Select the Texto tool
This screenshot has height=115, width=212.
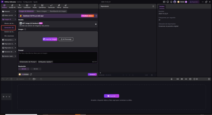coord(19,6)
